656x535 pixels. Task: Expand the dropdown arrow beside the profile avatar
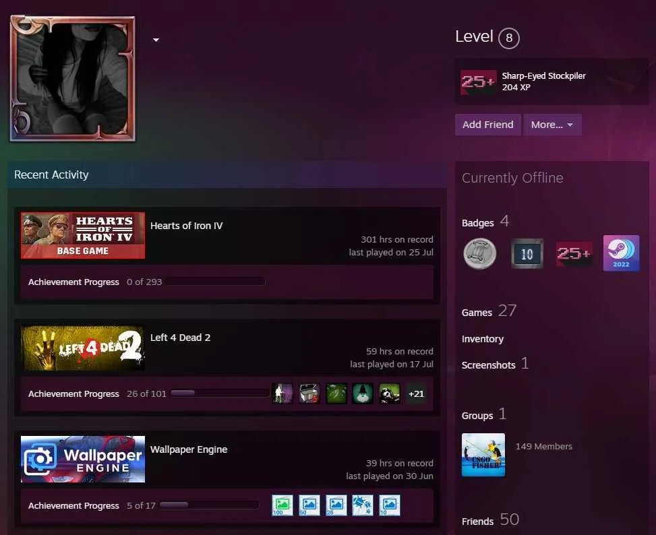156,40
